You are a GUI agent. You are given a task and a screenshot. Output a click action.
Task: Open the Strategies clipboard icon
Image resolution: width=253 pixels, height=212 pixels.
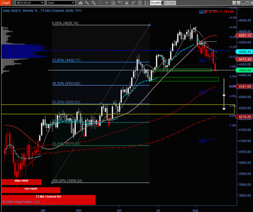(x=140, y=3)
